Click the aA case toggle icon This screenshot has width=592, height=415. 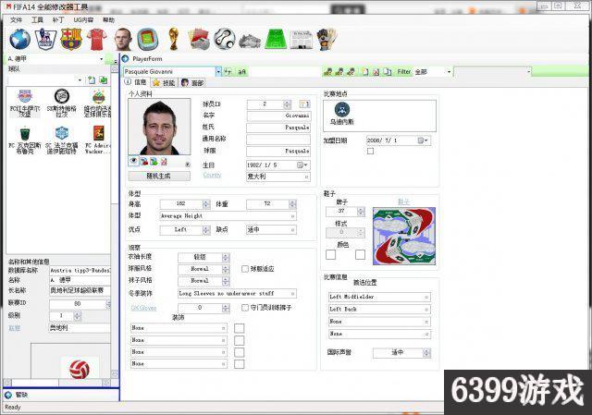242,72
